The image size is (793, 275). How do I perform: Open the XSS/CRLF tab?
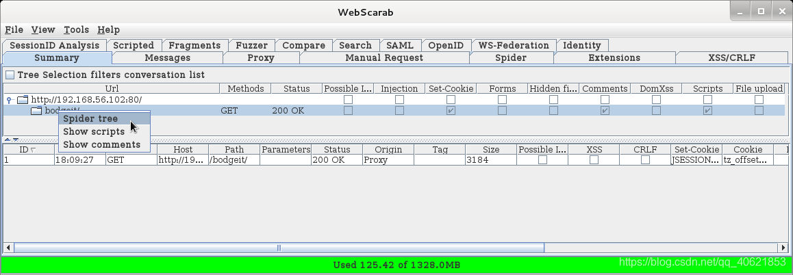[x=732, y=57]
